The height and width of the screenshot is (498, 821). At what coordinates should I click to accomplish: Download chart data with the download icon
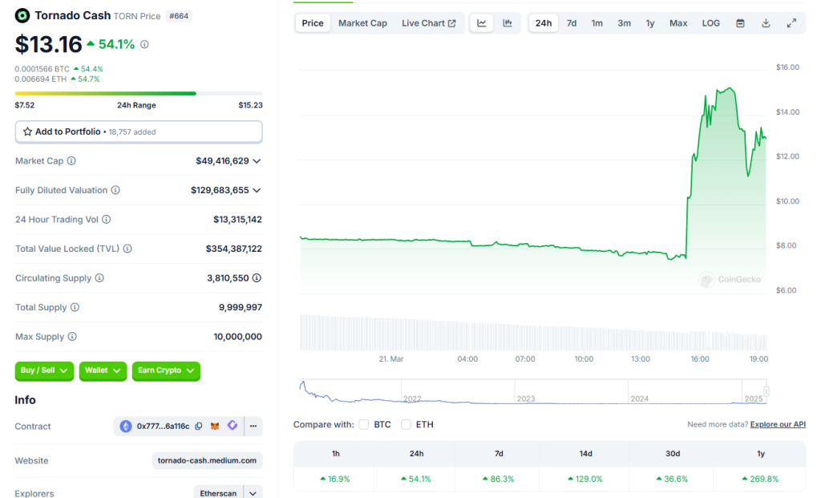coord(766,23)
